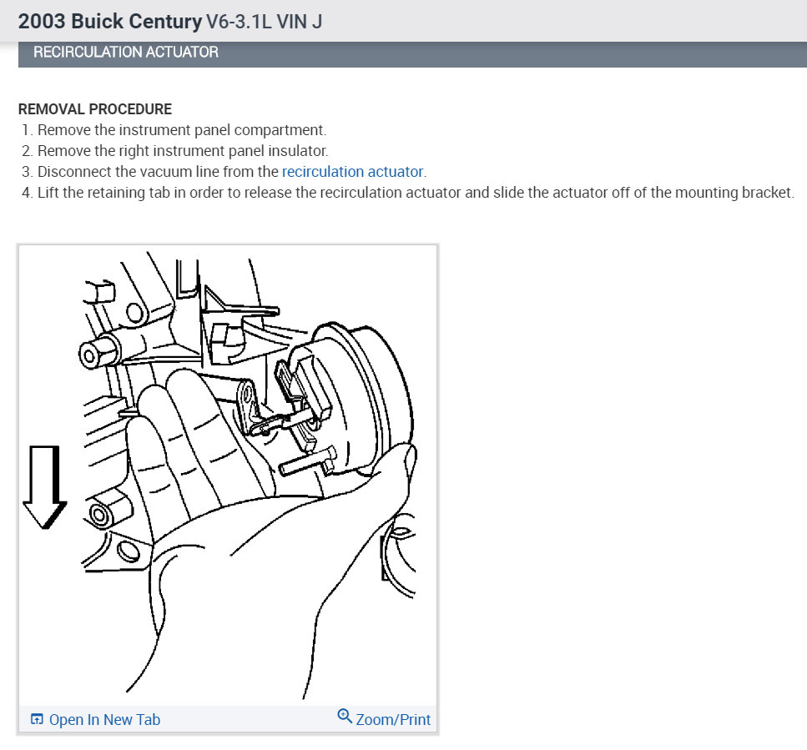The image size is (807, 750).
Task: Select the REMOVAL PROCEDURE heading
Action: tap(95, 109)
